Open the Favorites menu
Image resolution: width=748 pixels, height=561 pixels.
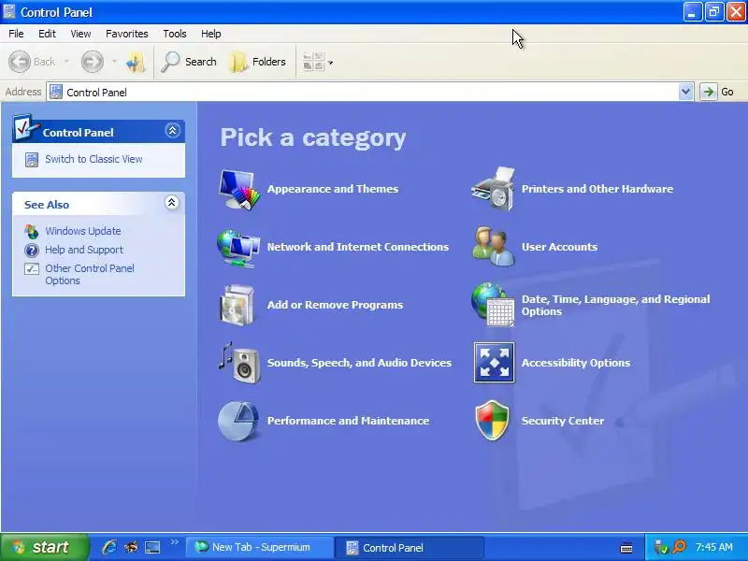127,34
